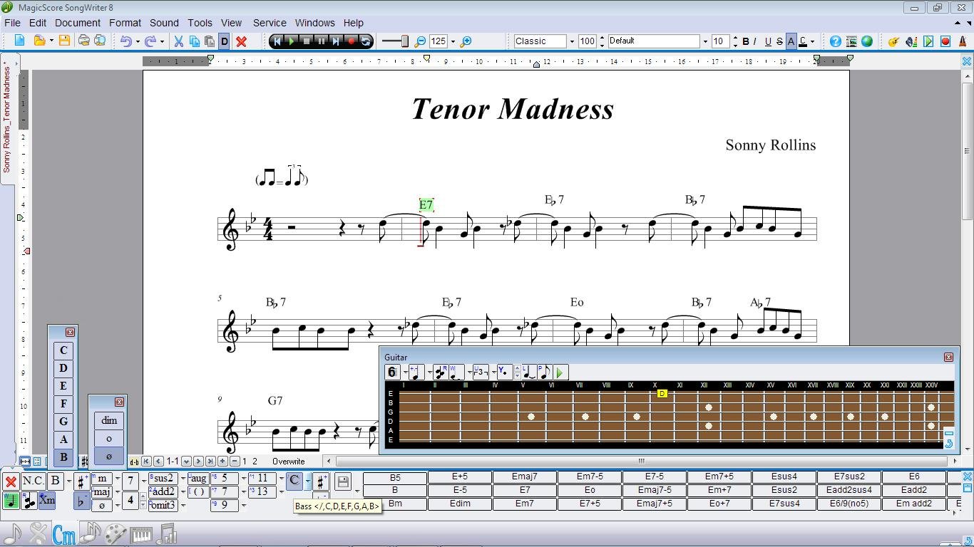The image size is (974, 547).
Task: Click the six-string icon in the Guitar panel
Action: click(x=392, y=372)
